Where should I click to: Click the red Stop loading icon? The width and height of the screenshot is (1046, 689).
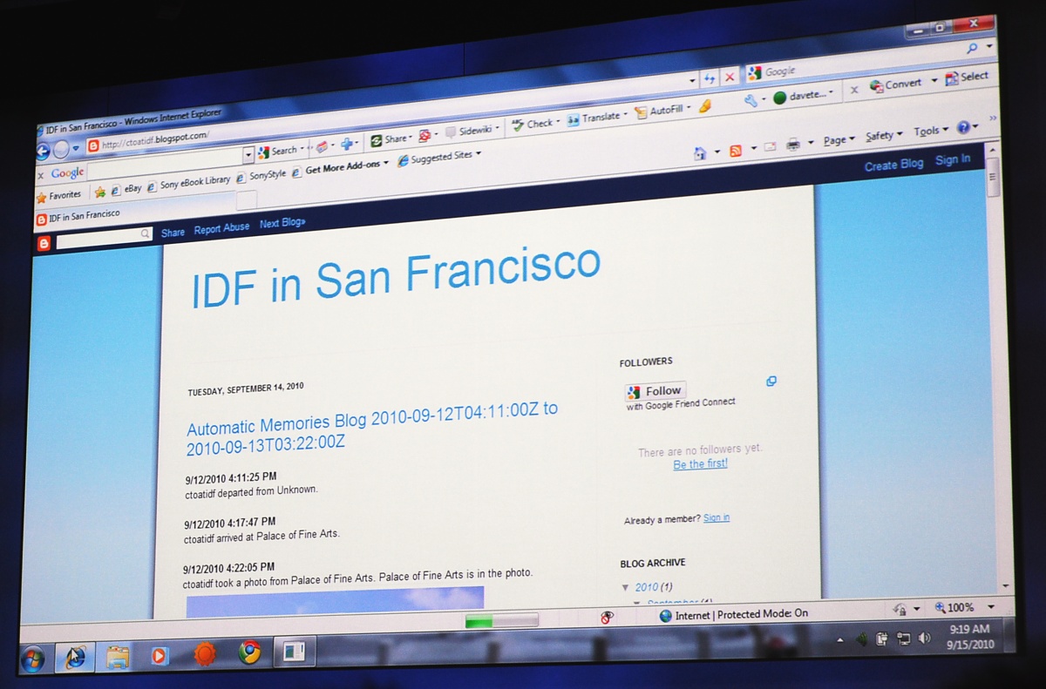730,78
